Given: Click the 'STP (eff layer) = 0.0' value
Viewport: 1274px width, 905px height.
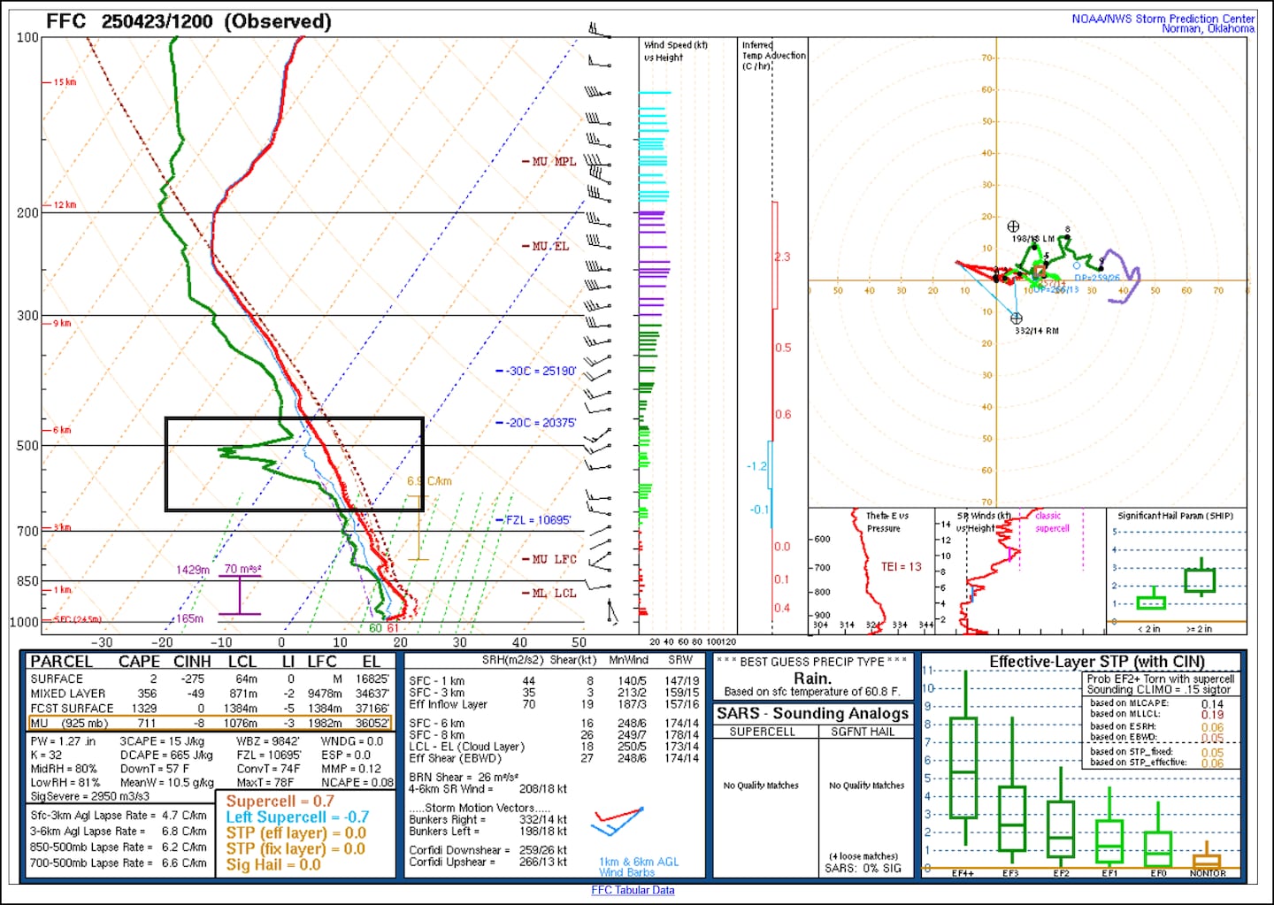Looking at the screenshot, I should point(295,832).
